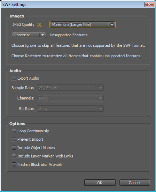Click the arrow on the Maximum (Larger File) dropdown
Viewport: 156px width, 192px height.
click(x=112, y=24)
